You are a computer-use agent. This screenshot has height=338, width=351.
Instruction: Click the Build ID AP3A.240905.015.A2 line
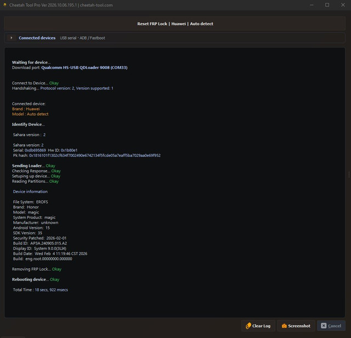point(39,243)
